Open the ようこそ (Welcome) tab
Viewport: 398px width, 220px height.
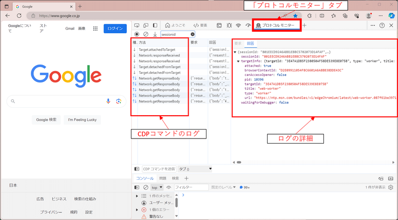[175, 25]
